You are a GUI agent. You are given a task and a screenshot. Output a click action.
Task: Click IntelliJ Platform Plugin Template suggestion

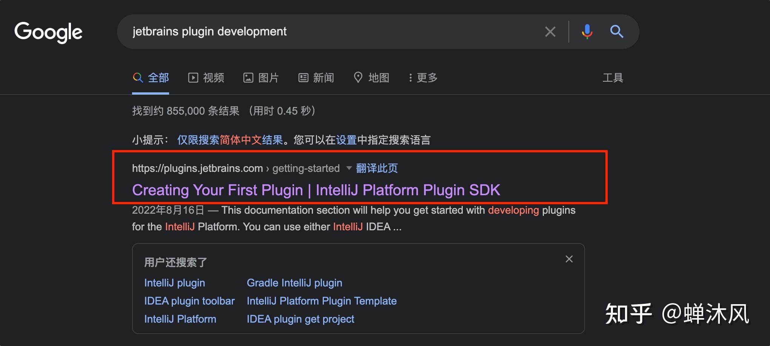(322, 301)
